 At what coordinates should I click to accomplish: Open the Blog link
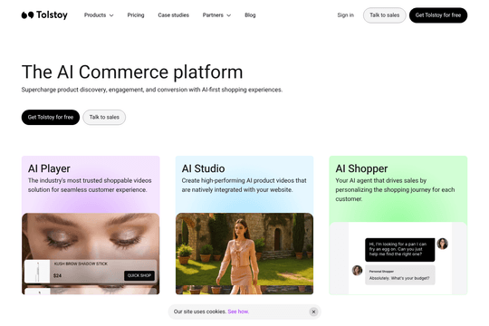pos(250,15)
